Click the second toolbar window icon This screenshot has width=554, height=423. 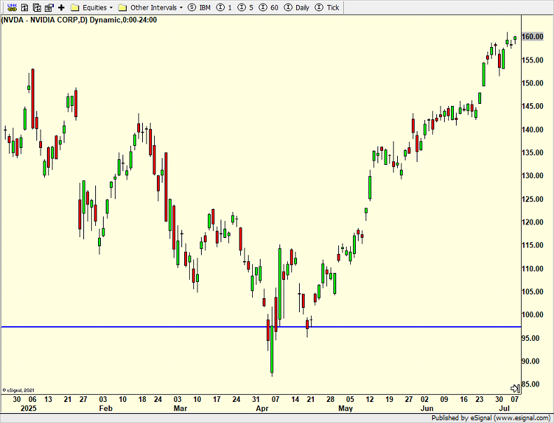(x=25, y=7)
